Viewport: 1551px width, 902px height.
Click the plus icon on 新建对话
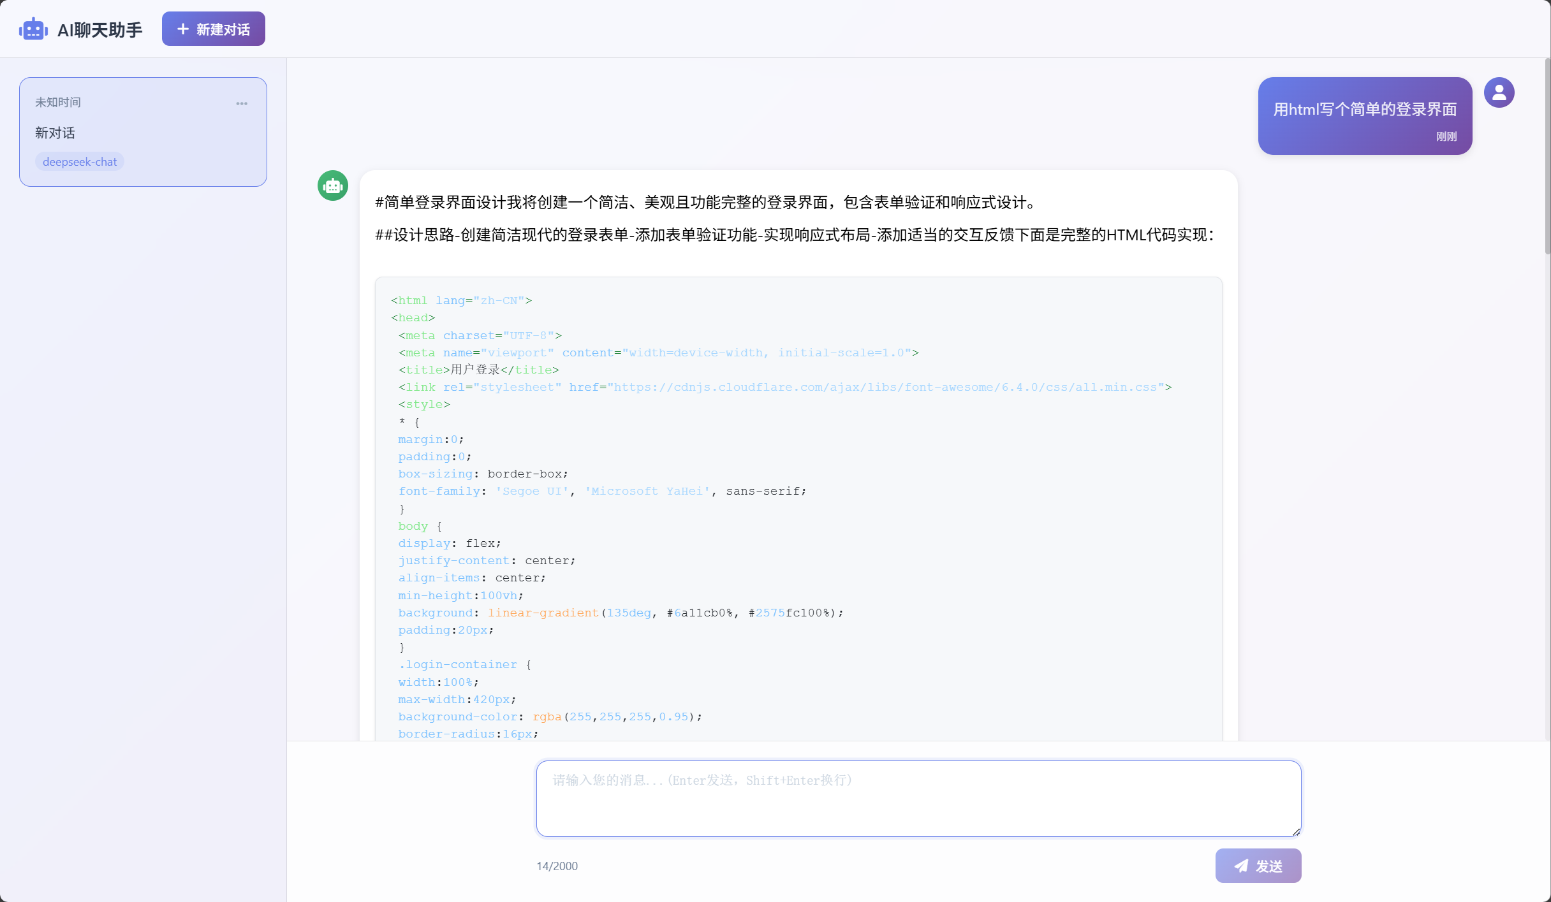[x=183, y=29]
